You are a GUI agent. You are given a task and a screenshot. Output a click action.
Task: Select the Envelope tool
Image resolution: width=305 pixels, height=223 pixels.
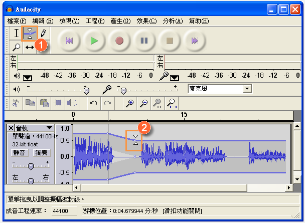[x=30, y=34]
